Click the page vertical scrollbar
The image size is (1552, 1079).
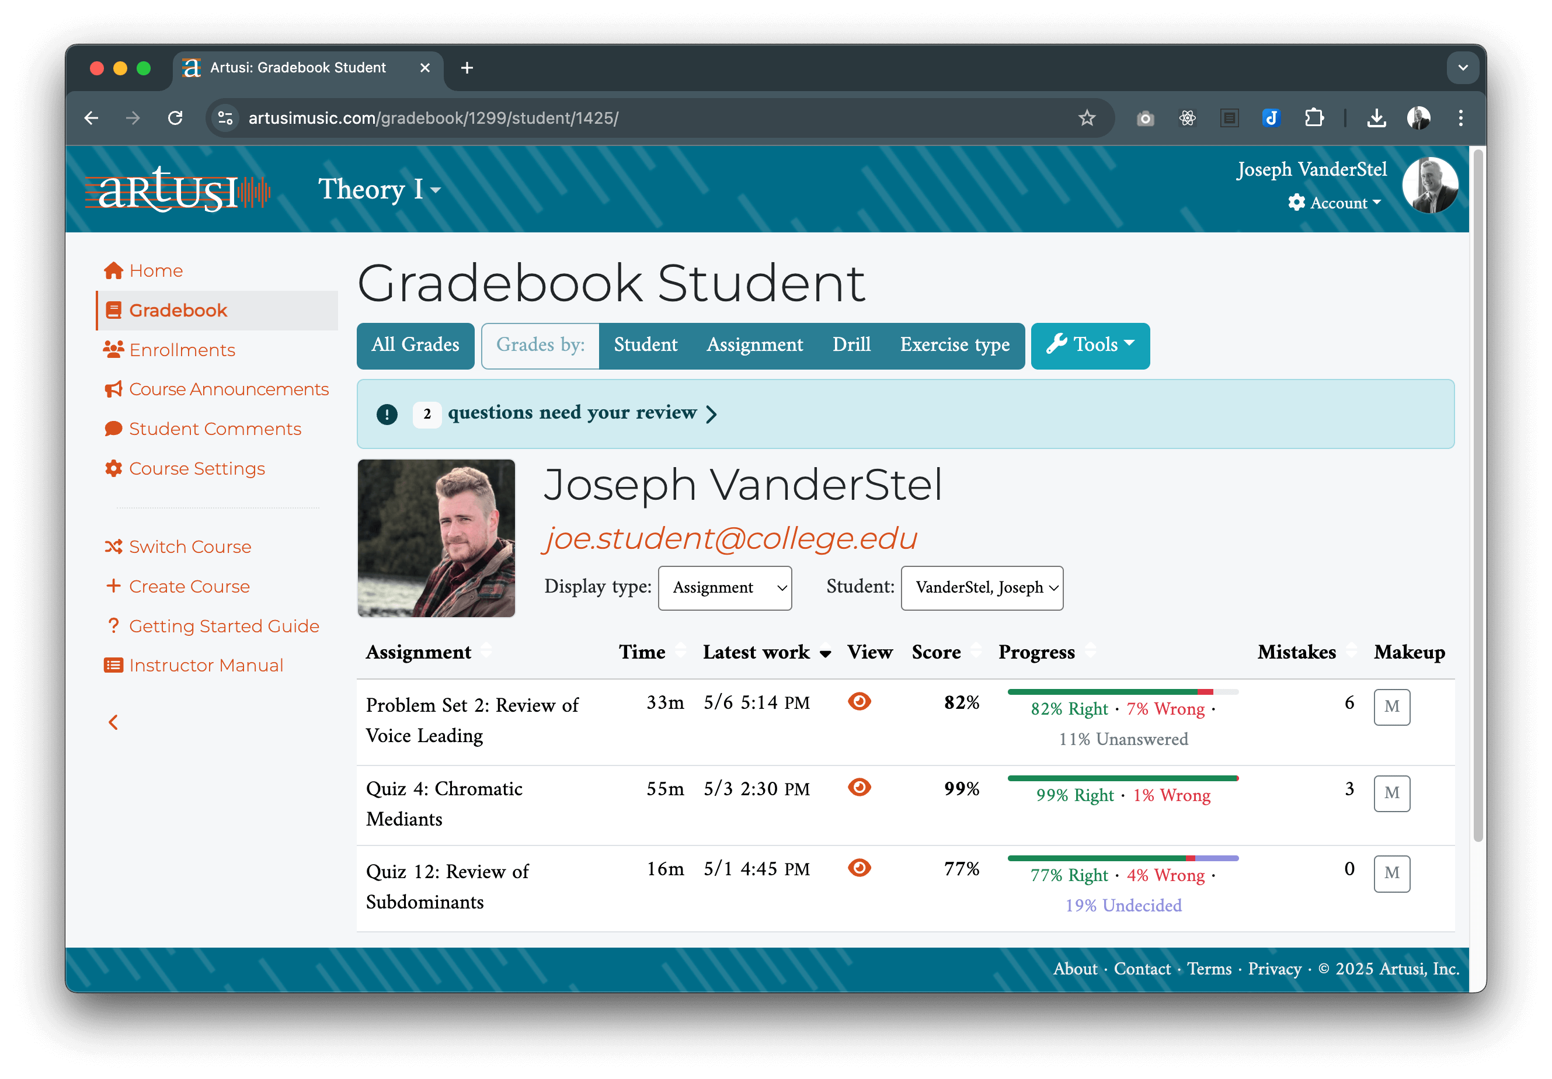(1478, 497)
